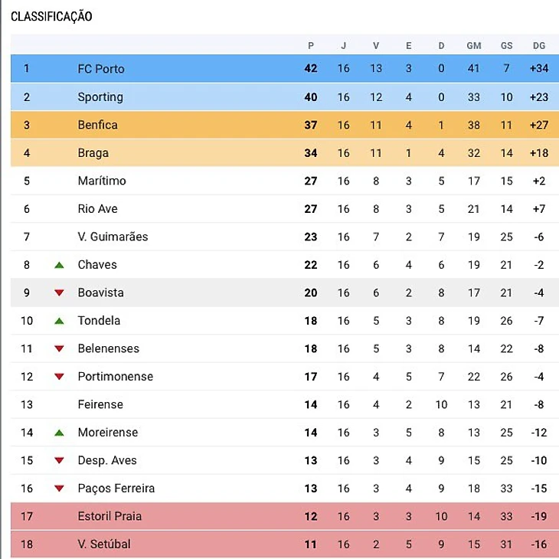This screenshot has width=559, height=559.
Task: Click the P points column header
Action: coord(311,46)
